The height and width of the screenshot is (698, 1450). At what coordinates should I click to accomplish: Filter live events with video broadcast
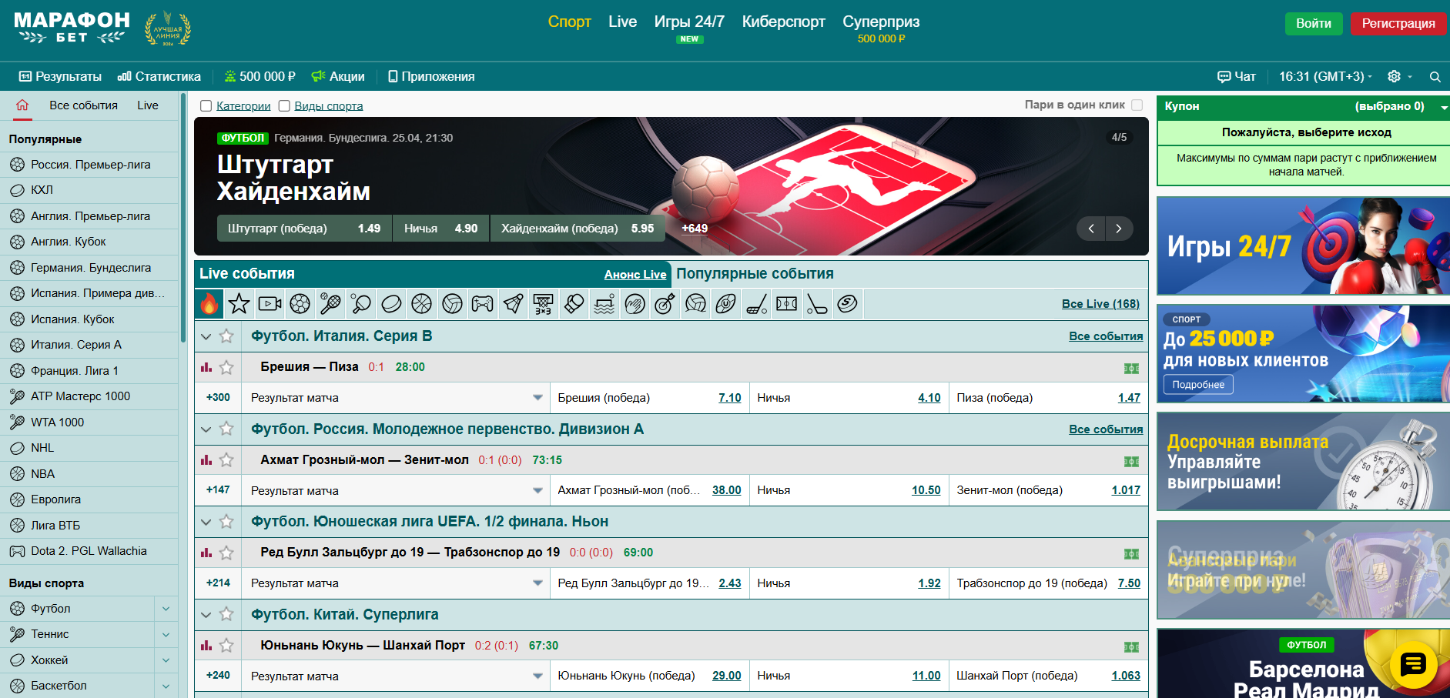[270, 304]
